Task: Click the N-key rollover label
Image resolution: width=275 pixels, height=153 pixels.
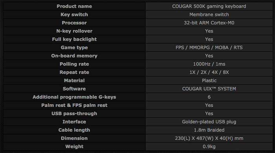Action: (74, 31)
